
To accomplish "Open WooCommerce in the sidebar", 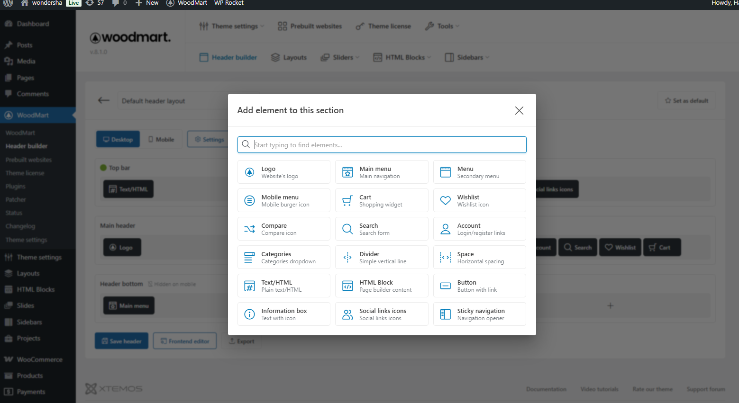I will click(39, 359).
